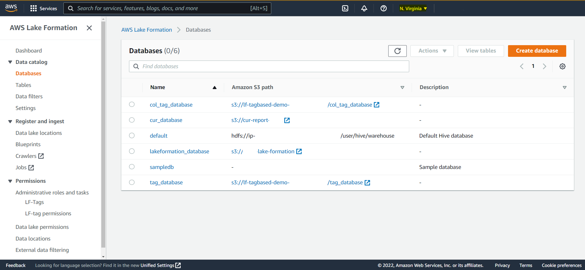Sort by Amazon S3 path column arrow

(x=402, y=88)
